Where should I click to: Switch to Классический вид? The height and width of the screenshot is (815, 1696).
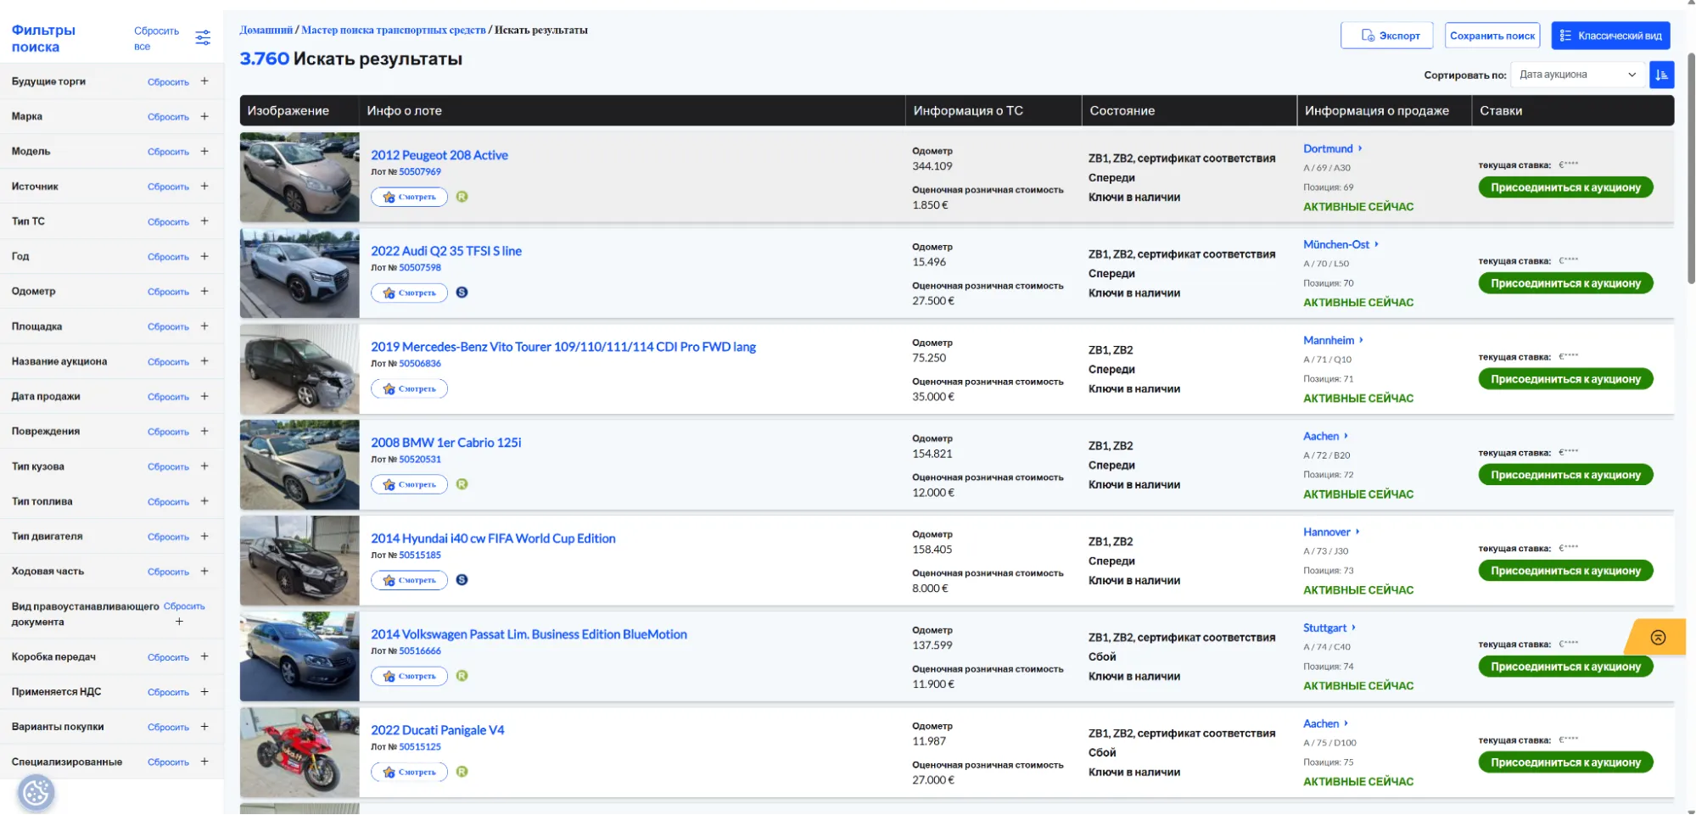coord(1610,36)
